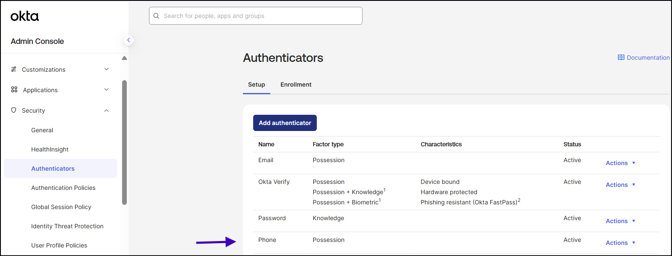The image size is (672, 256).
Task: Click the sidebar scroll-up arrow
Action: (124, 58)
